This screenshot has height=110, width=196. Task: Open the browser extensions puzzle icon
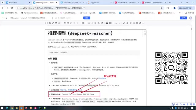[x=168, y=8]
